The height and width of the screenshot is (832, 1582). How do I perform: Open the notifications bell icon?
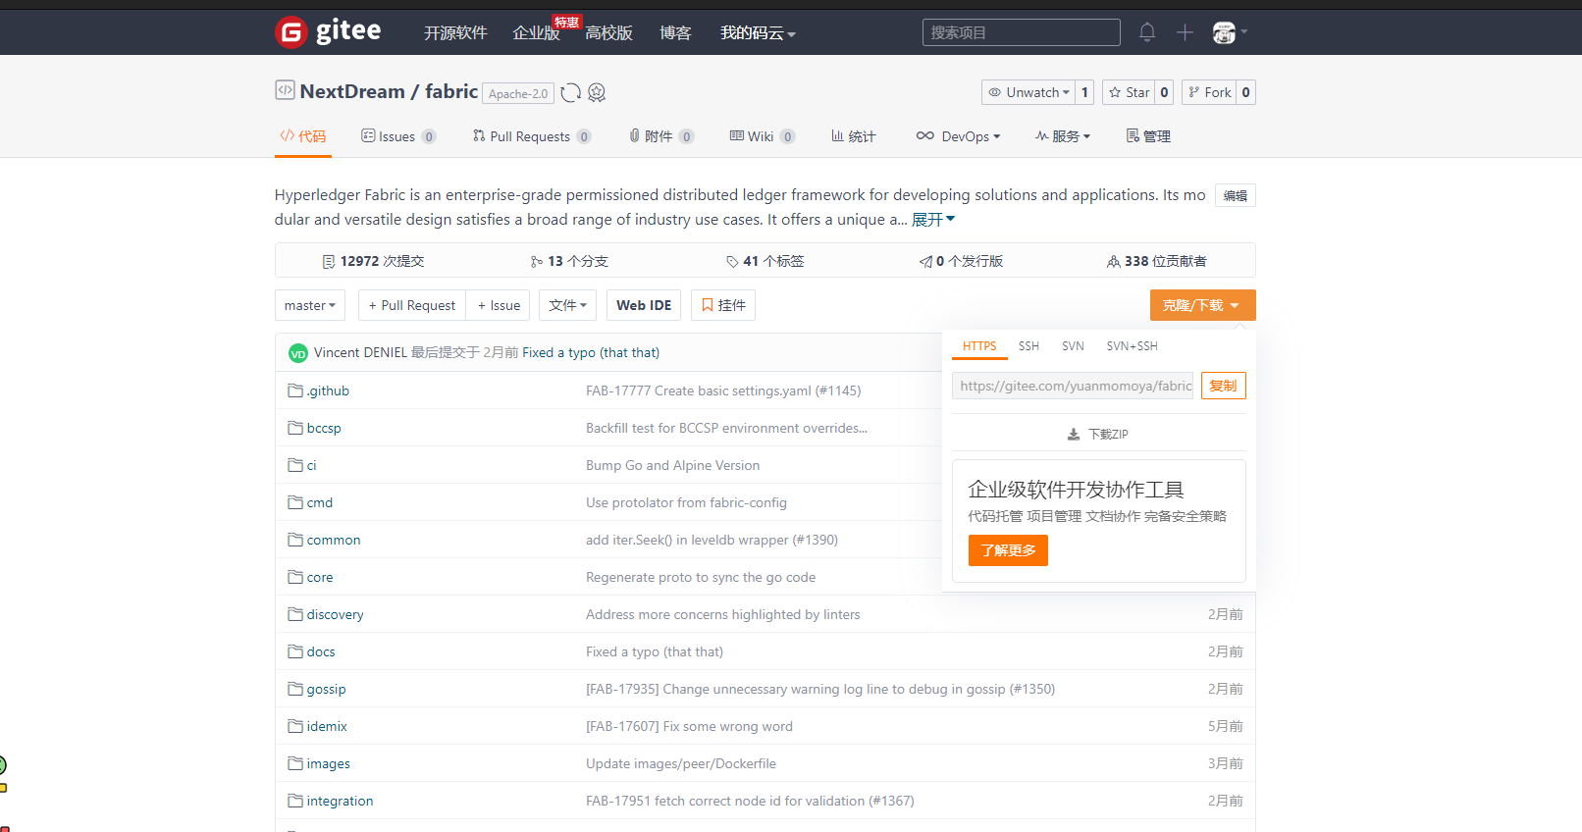tap(1147, 32)
